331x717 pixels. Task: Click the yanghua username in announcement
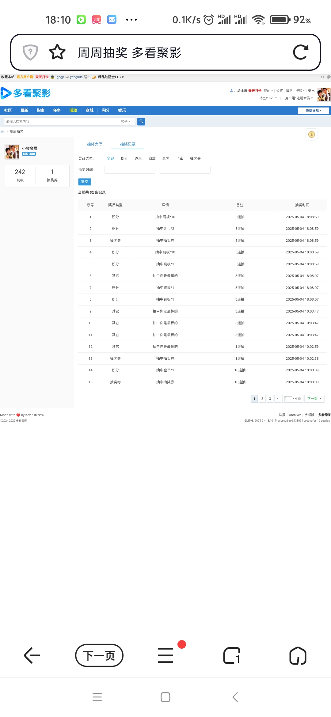pos(76,77)
